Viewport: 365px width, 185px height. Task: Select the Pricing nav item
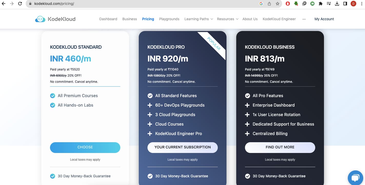148,19
